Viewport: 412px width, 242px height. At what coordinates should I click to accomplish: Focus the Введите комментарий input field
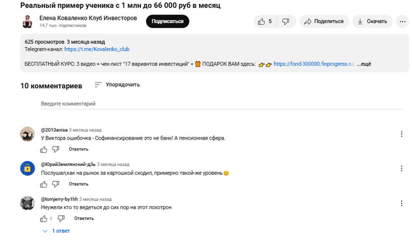222,104
